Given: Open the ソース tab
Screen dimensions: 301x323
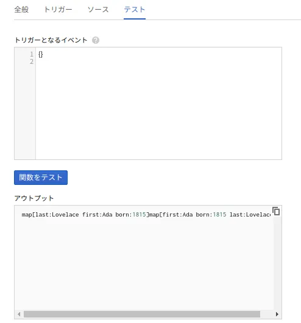Looking at the screenshot, I should (98, 10).
